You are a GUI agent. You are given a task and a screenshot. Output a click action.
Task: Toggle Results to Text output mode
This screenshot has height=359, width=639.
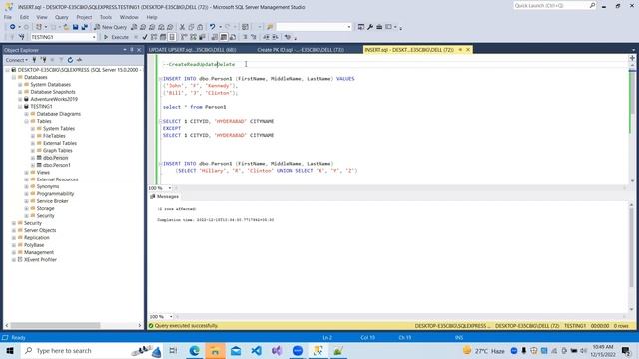(x=214, y=37)
